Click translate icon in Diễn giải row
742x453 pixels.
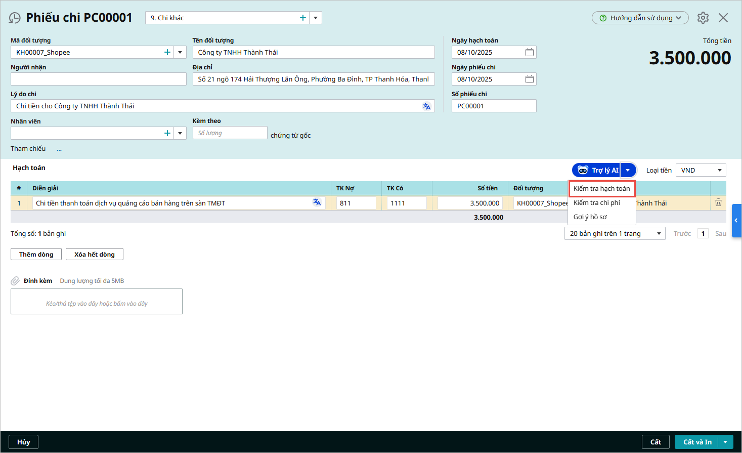tap(317, 202)
